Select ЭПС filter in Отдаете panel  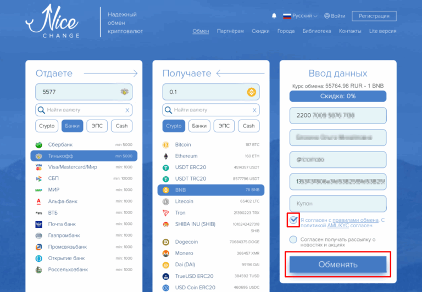pyautogui.click(x=97, y=126)
